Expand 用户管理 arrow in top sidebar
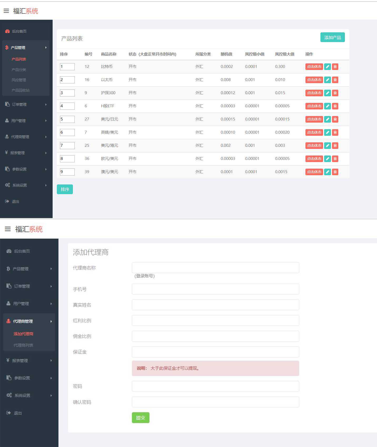The height and width of the screenshot is (447, 377). pyautogui.click(x=46, y=120)
